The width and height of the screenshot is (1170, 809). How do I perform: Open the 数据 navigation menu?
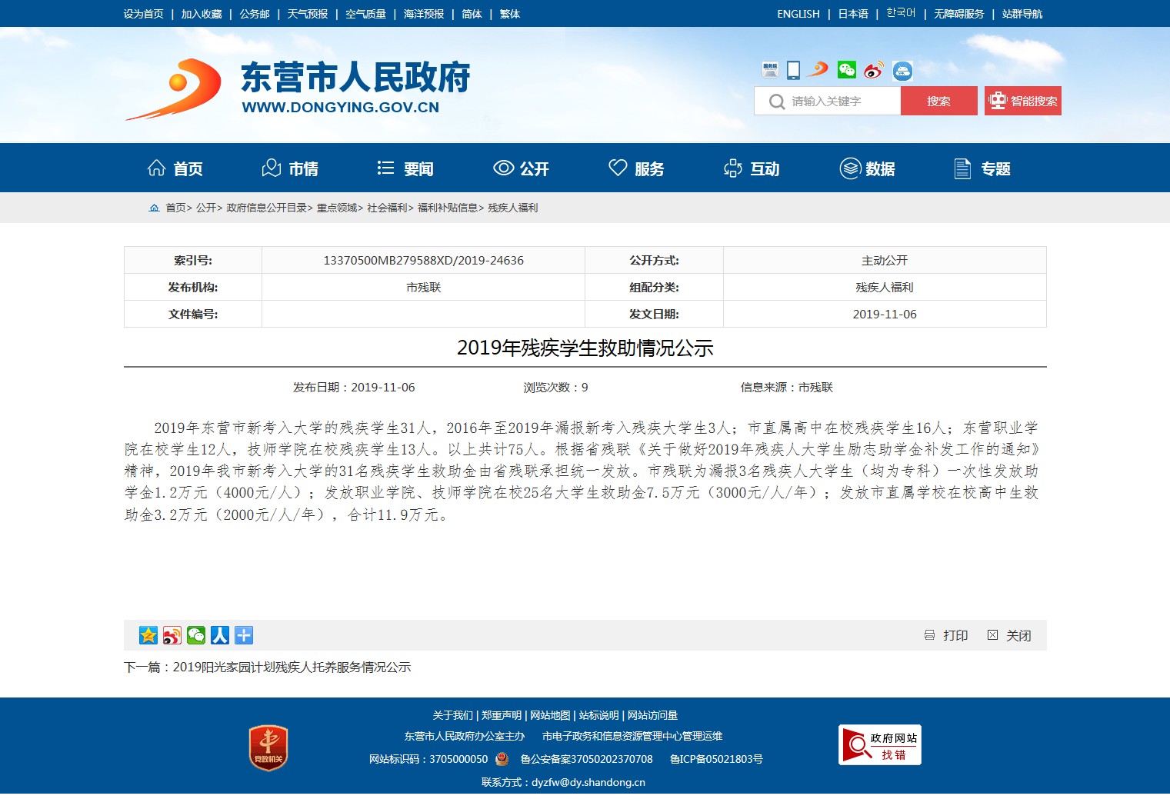pyautogui.click(x=867, y=168)
